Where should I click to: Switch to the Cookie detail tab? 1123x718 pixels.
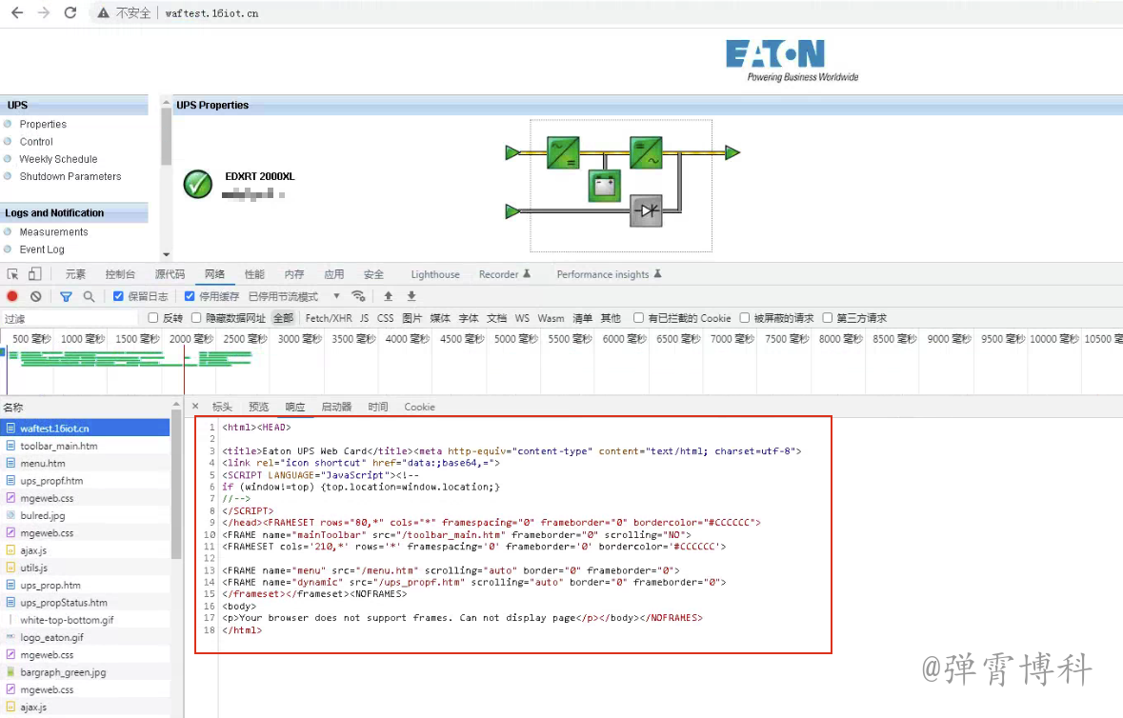coord(419,407)
